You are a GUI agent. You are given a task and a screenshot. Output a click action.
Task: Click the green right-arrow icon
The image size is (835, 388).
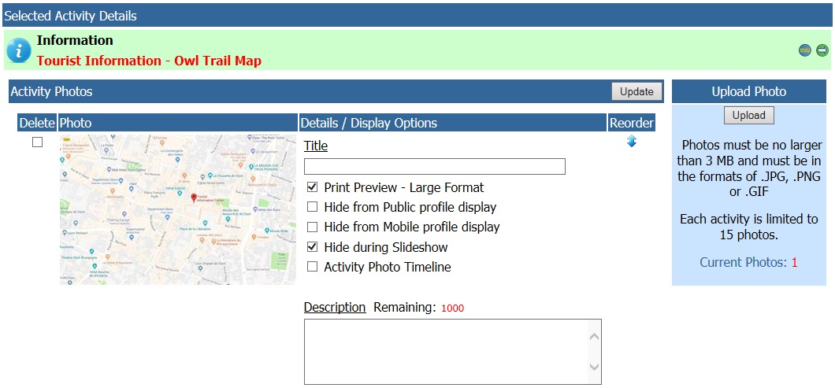(x=822, y=50)
